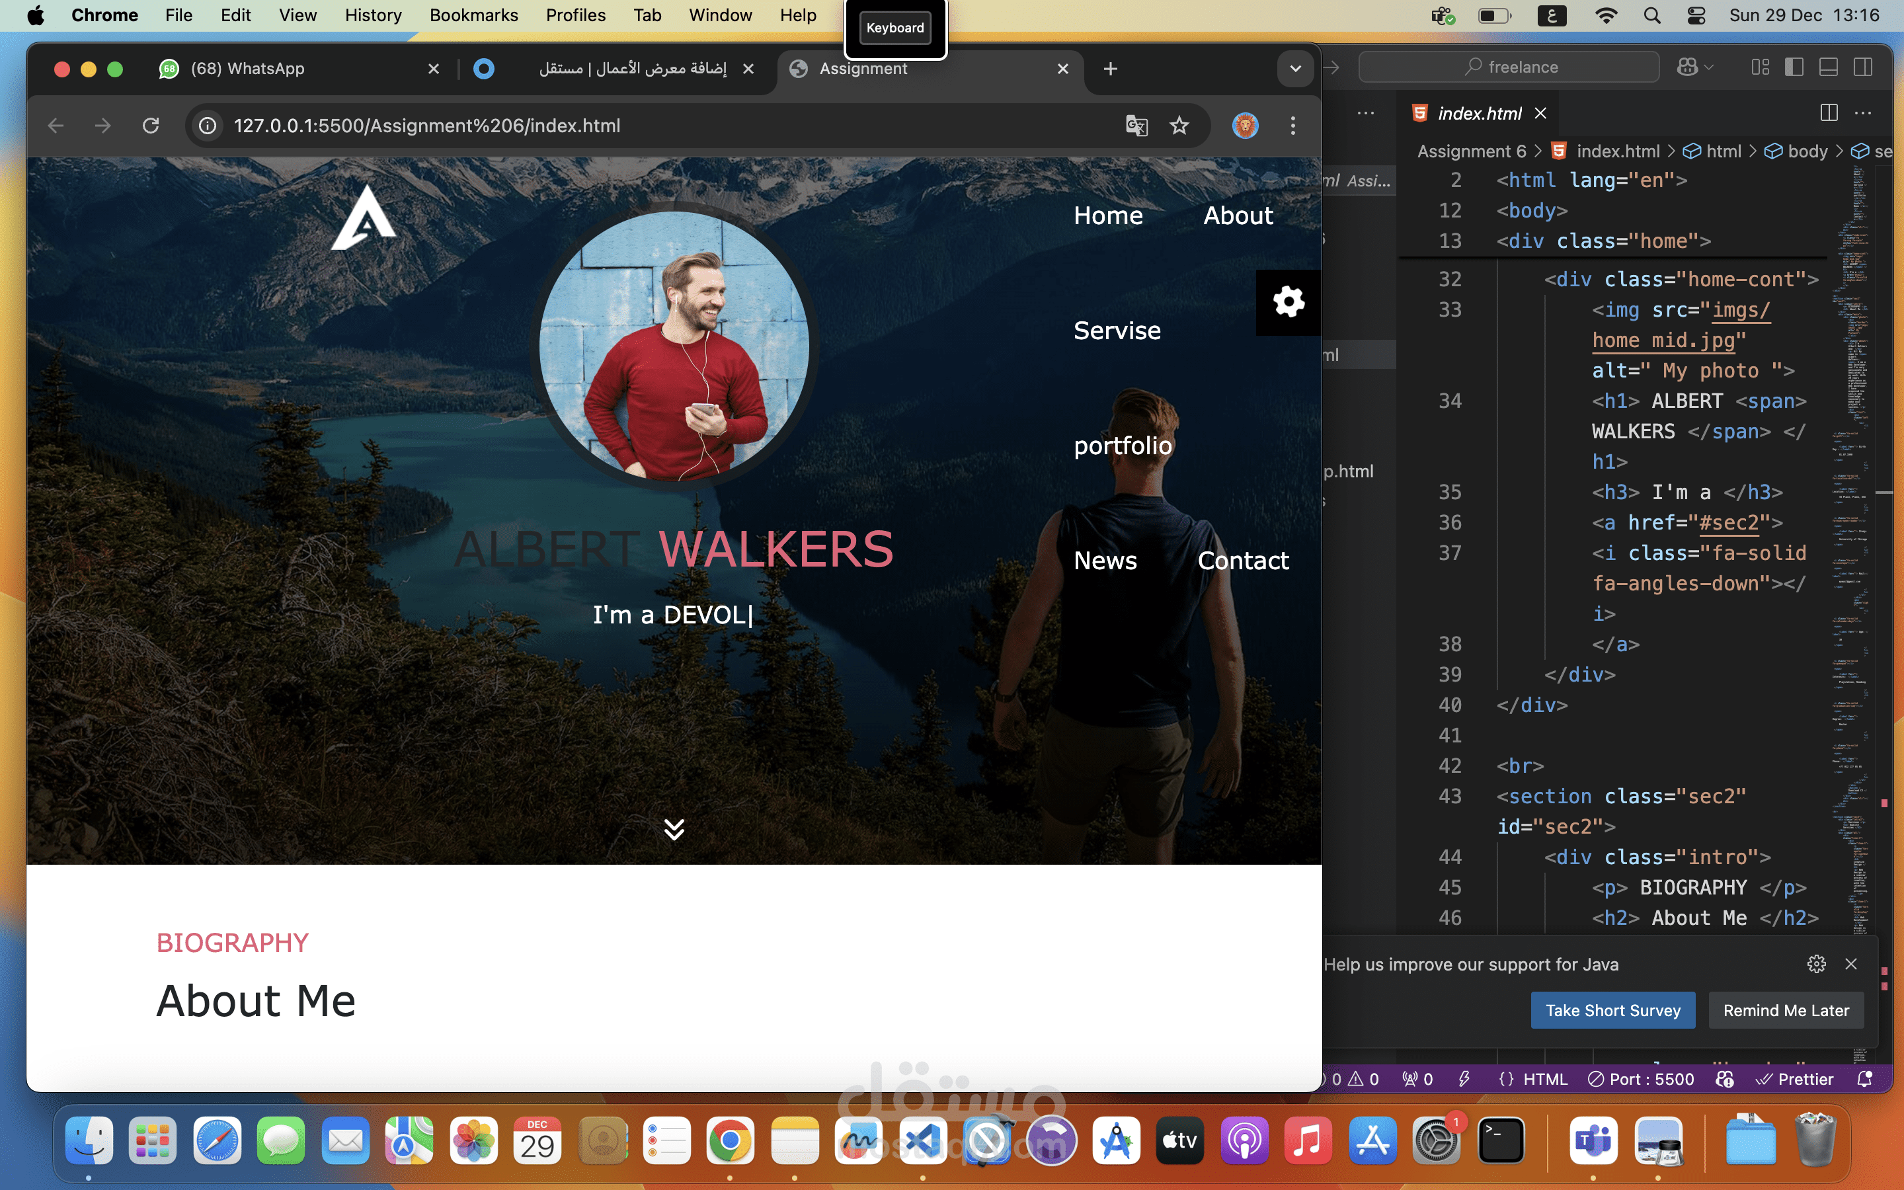Click the double-chevron scroll-down arrow on the page

(x=674, y=829)
